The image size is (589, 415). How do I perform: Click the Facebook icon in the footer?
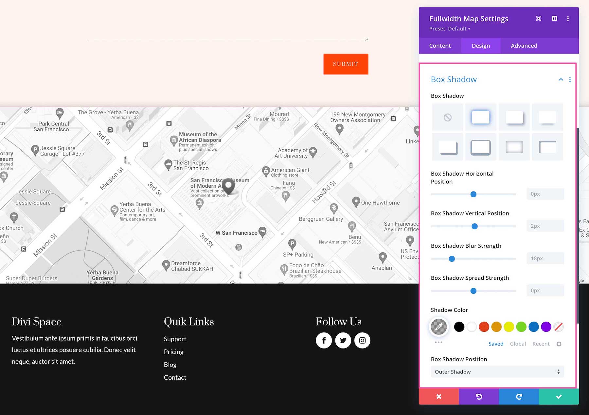[x=324, y=340]
